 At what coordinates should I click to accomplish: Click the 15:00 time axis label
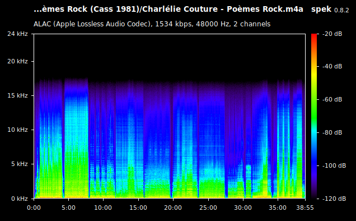point(138,208)
